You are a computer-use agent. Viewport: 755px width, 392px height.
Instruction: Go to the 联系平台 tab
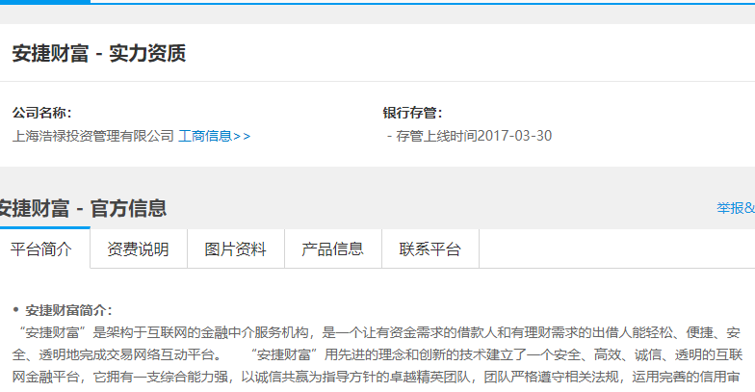click(430, 248)
